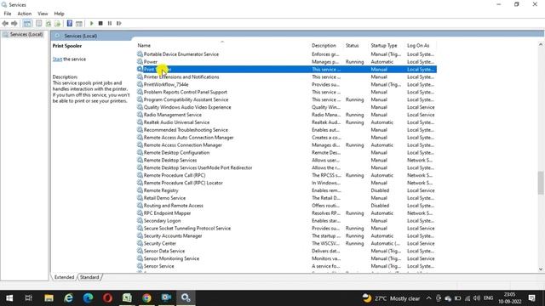This screenshot has width=545, height=306.
Task: Select Security Accounts Manager
Action: (x=173, y=236)
